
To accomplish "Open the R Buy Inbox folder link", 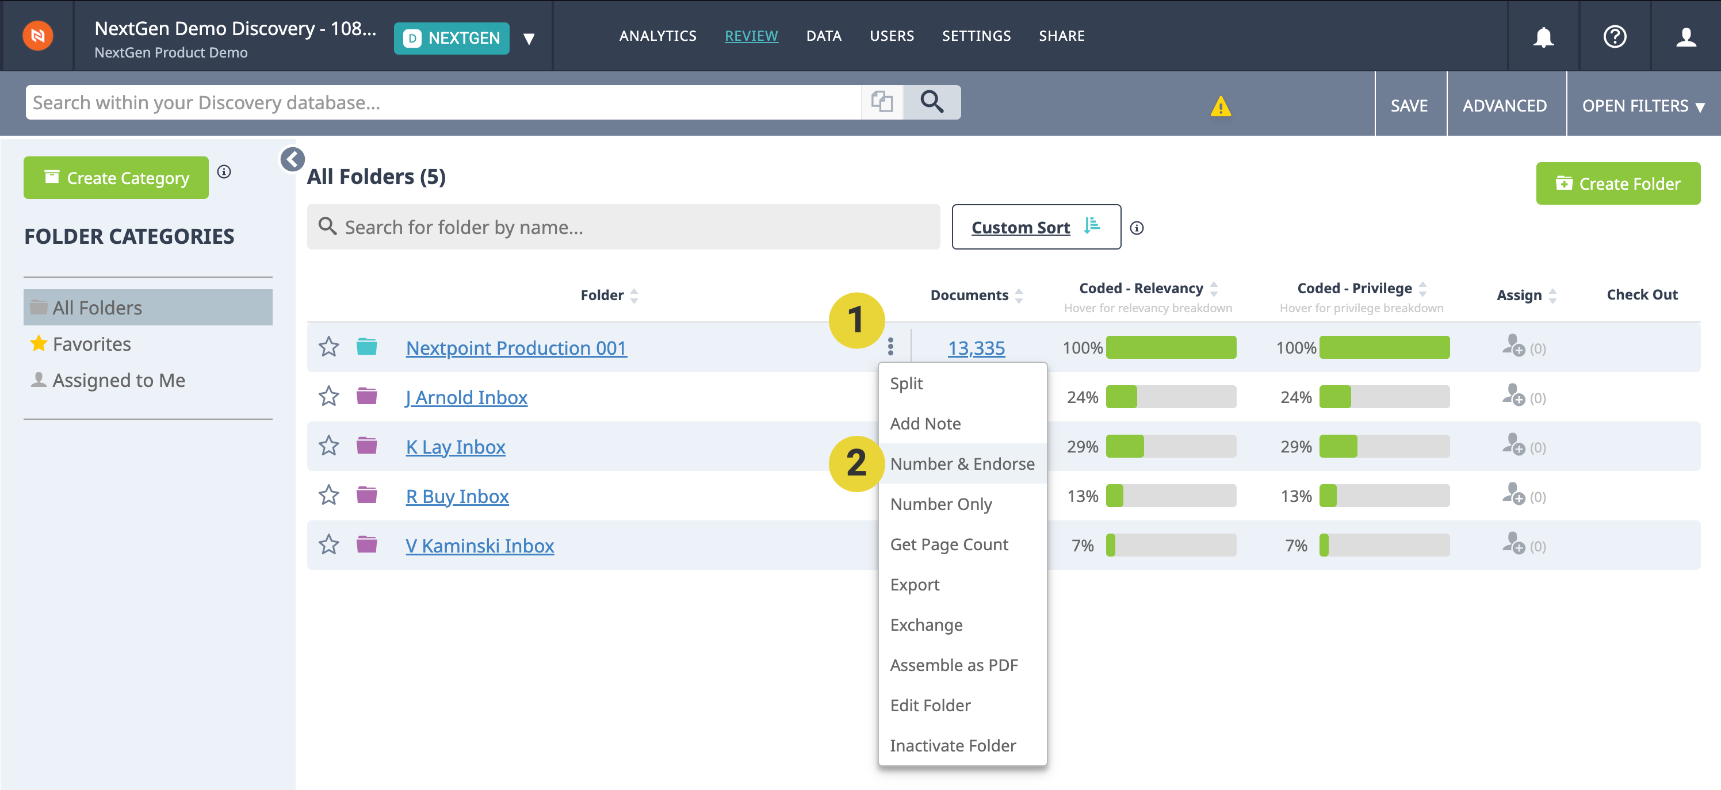I will point(457,496).
